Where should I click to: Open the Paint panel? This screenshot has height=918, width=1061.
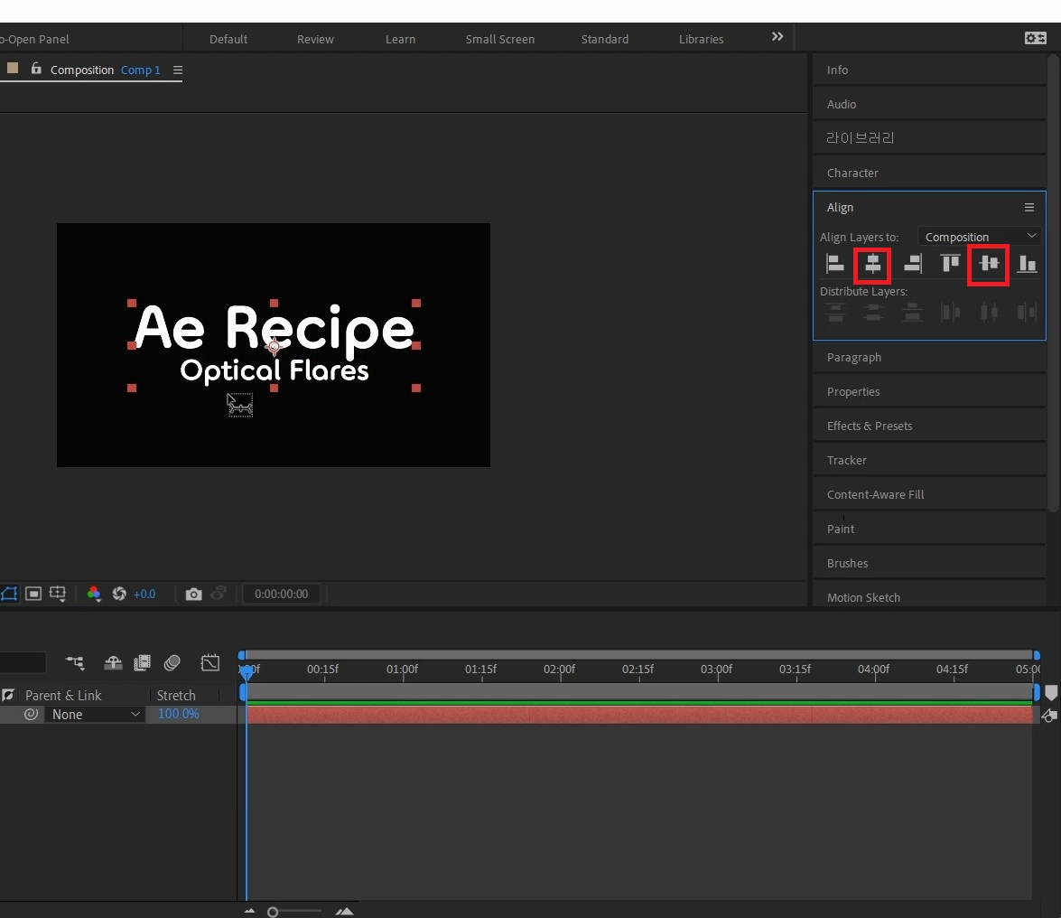coord(929,529)
